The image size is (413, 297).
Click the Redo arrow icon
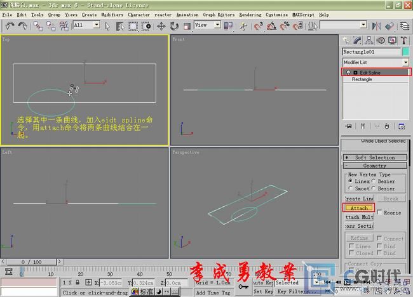click(23, 26)
